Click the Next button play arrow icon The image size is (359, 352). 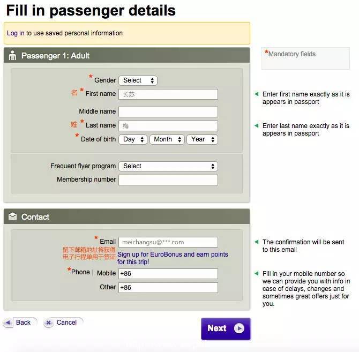[x=239, y=328]
